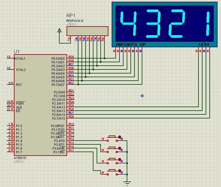Click pin number 21 beside P2.0/A8
Viewport: 221px width, 187px height.
[72, 90]
